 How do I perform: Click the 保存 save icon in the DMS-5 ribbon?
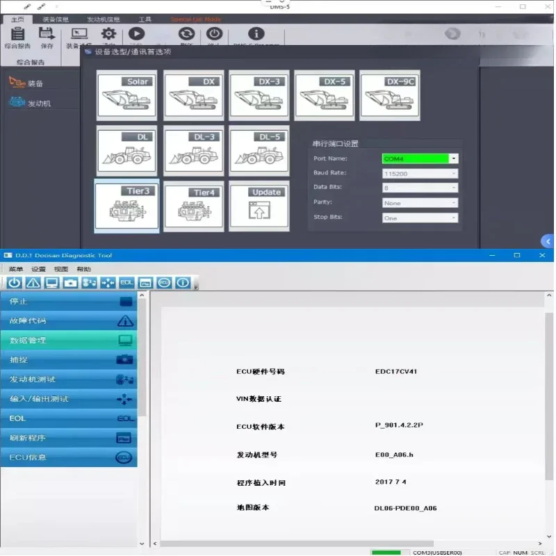(47, 34)
